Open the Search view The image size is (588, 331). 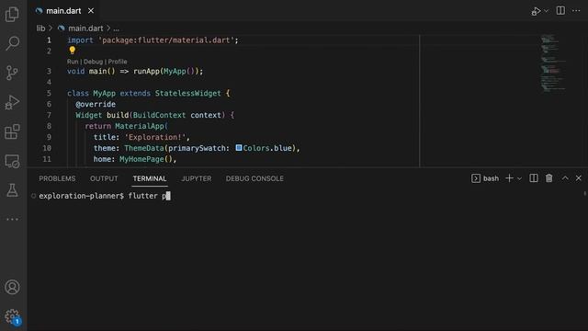pos(12,43)
